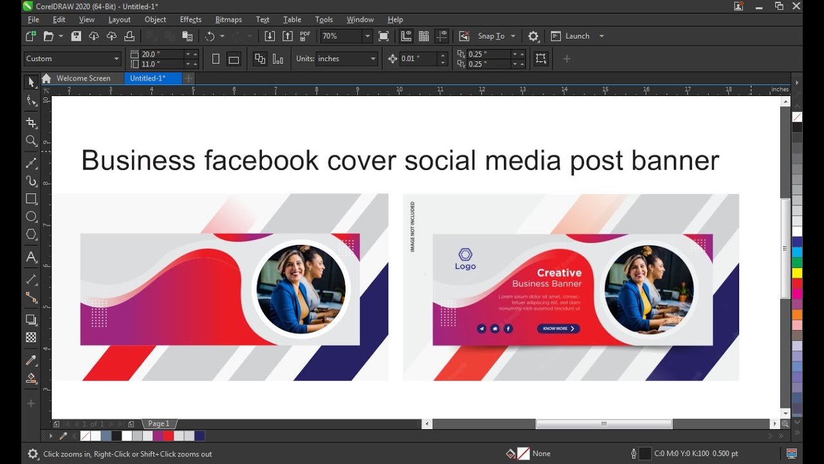Open the Undo history dropdown arrow
Image resolution: width=824 pixels, height=464 pixels.
222,36
